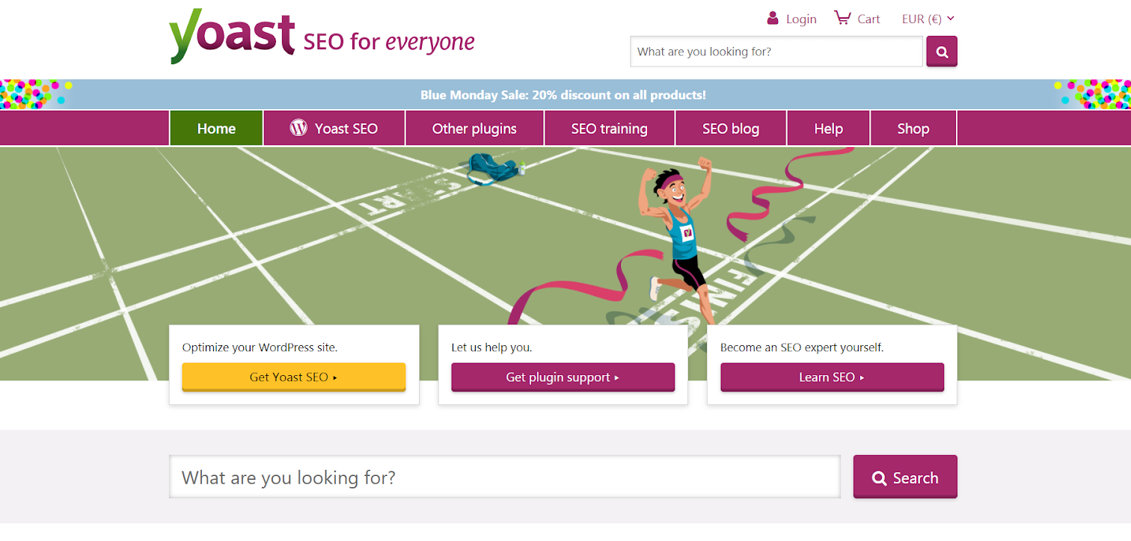The width and height of the screenshot is (1131, 541).
Task: Open the Other plugins menu item
Action: tap(474, 129)
